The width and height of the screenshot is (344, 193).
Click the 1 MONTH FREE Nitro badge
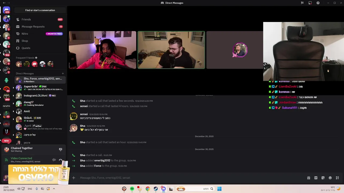54,34
